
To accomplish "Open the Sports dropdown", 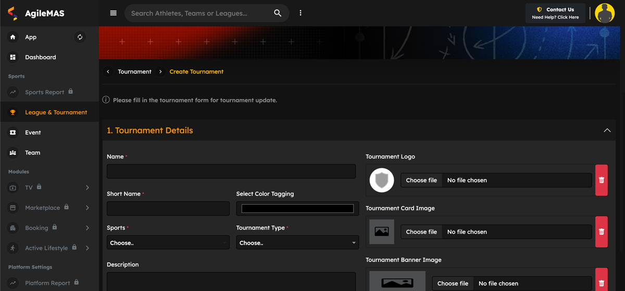I will [x=168, y=243].
